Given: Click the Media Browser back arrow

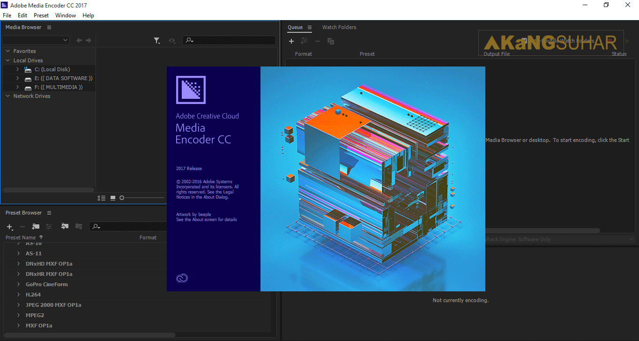Looking at the screenshot, I should [79, 41].
